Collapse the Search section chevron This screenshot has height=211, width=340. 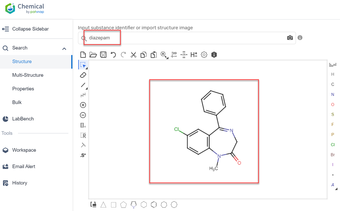64,47
